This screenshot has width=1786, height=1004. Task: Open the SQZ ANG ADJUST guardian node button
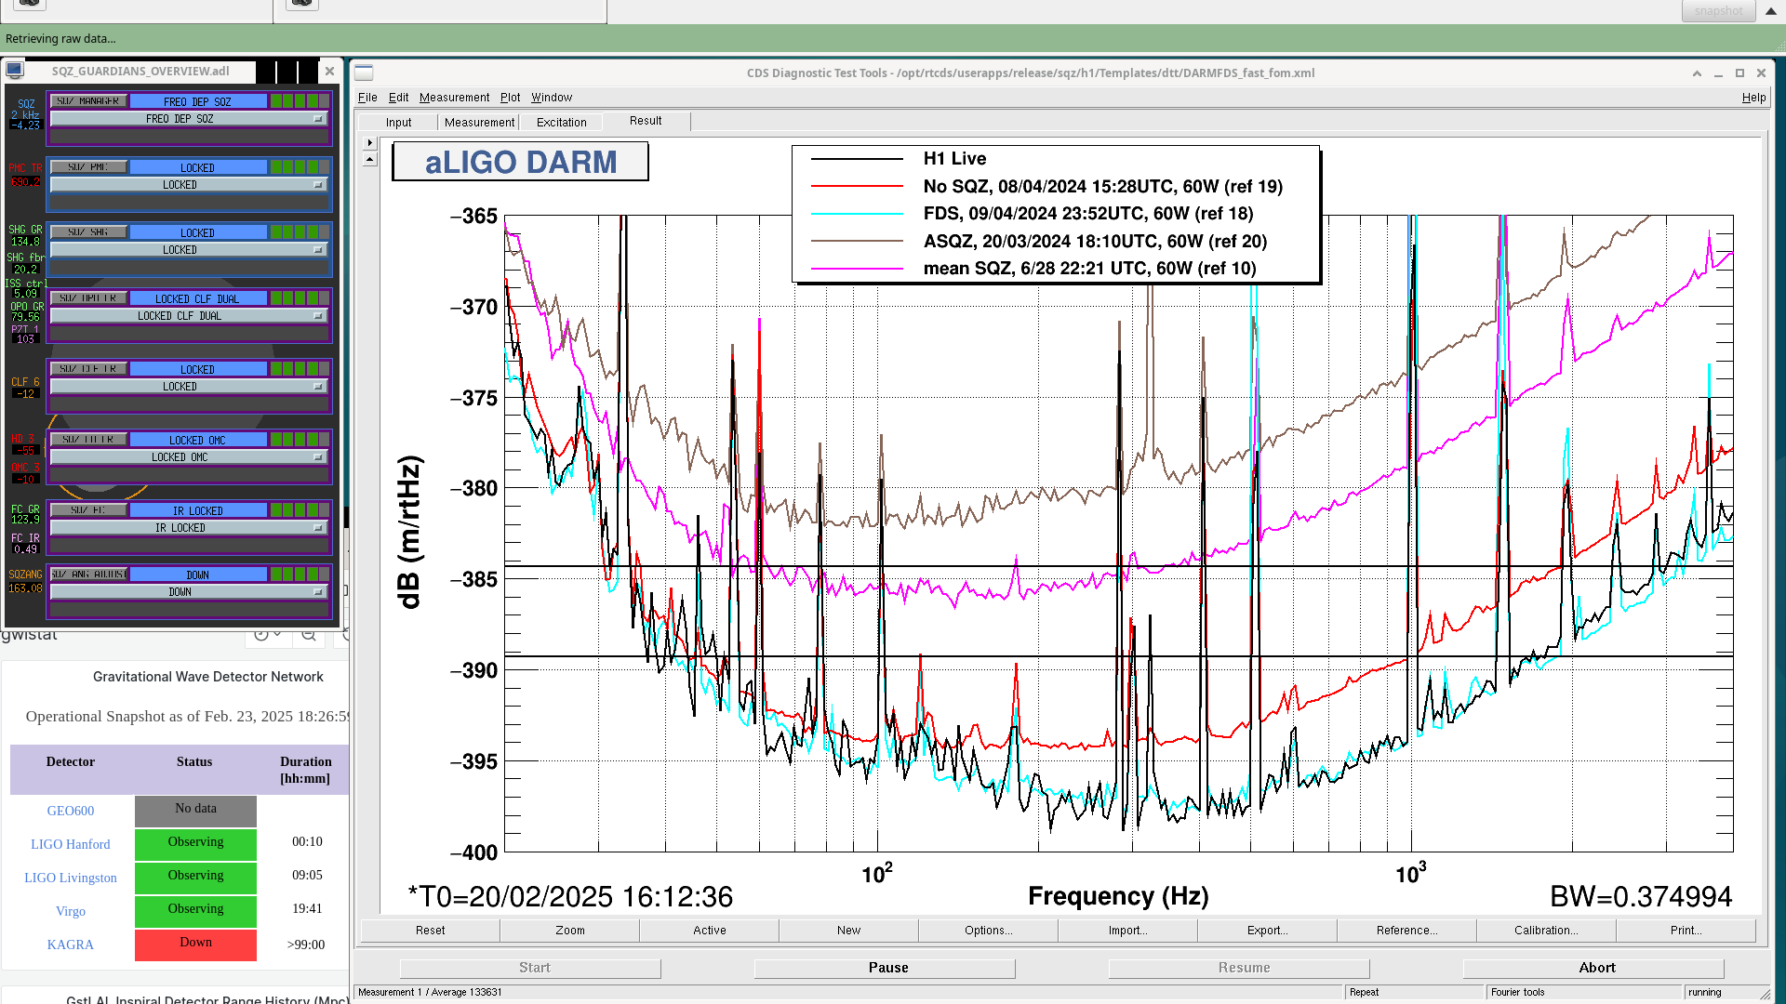pos(88,575)
